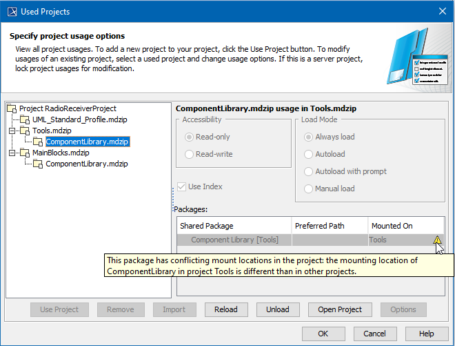Click the Tools.mdzip module icon
The width and height of the screenshot is (455, 346).
pos(26,131)
